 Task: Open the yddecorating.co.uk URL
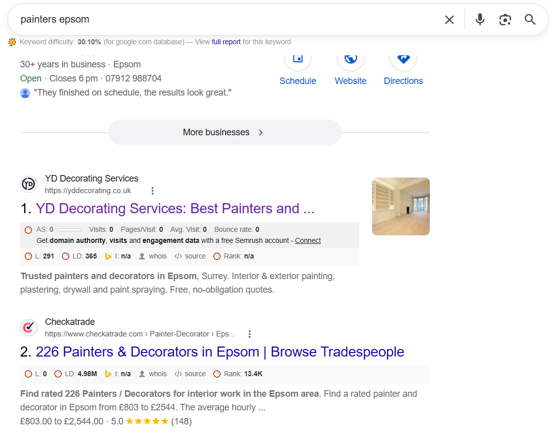tap(88, 191)
